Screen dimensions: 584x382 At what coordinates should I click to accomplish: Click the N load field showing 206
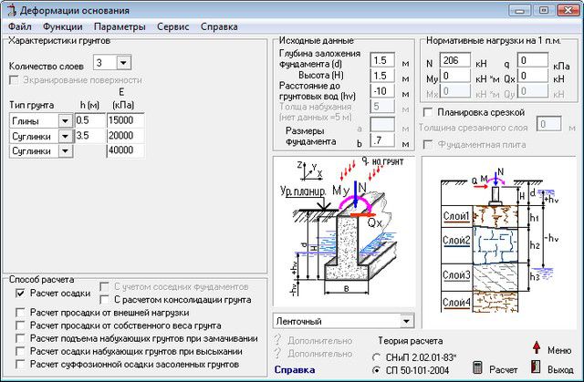click(455, 60)
